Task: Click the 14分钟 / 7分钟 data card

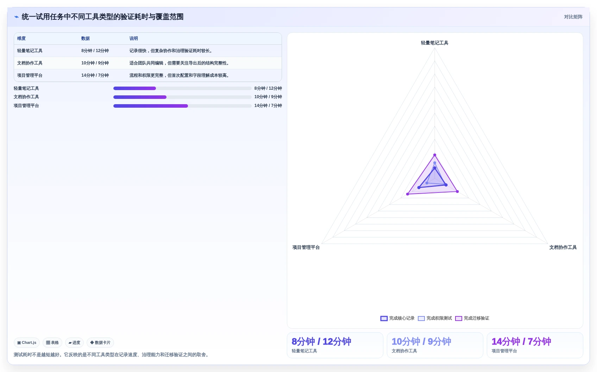Action: tap(535, 345)
